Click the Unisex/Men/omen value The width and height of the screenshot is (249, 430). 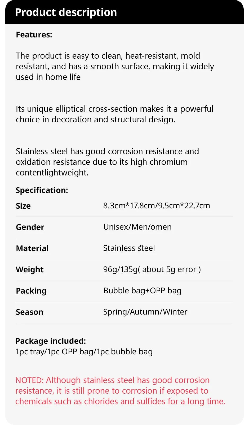pos(137,227)
